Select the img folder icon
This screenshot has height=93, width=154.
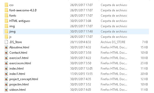(x=6, y=26)
